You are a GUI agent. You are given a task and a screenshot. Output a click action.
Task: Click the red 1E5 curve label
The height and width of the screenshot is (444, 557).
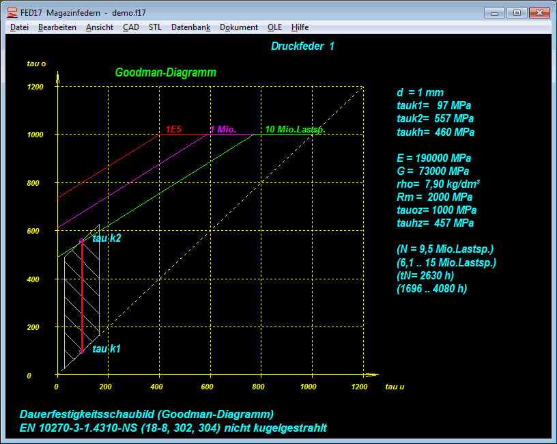173,129
